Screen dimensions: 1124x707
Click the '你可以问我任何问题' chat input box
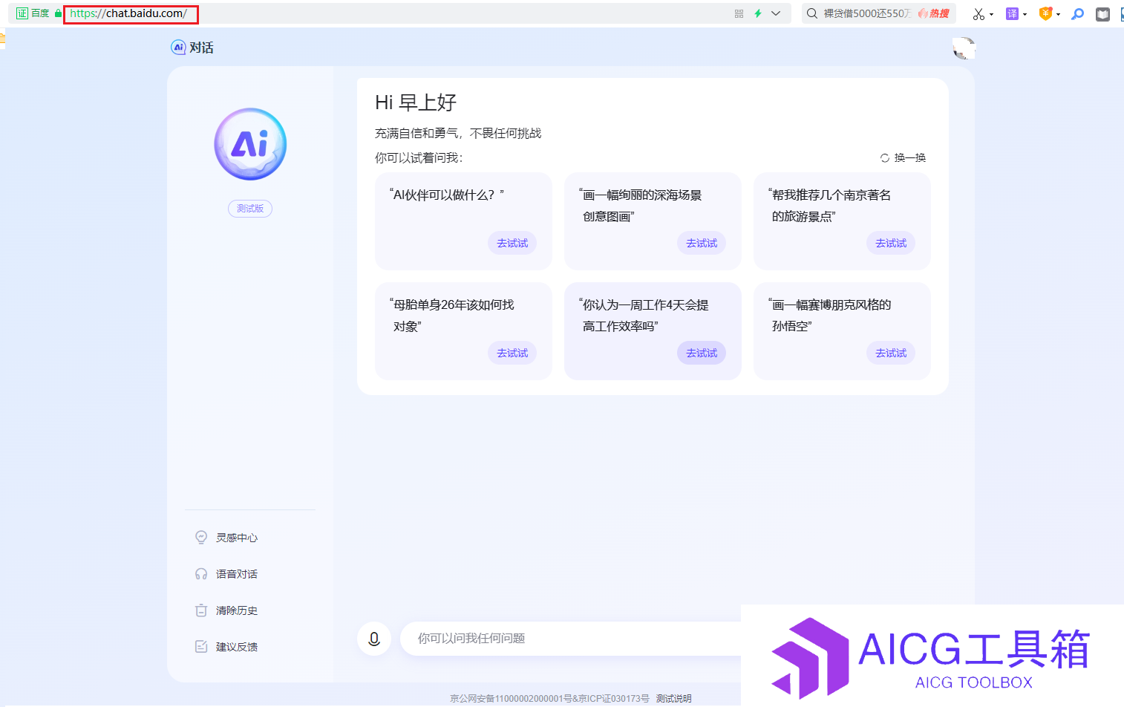(572, 639)
